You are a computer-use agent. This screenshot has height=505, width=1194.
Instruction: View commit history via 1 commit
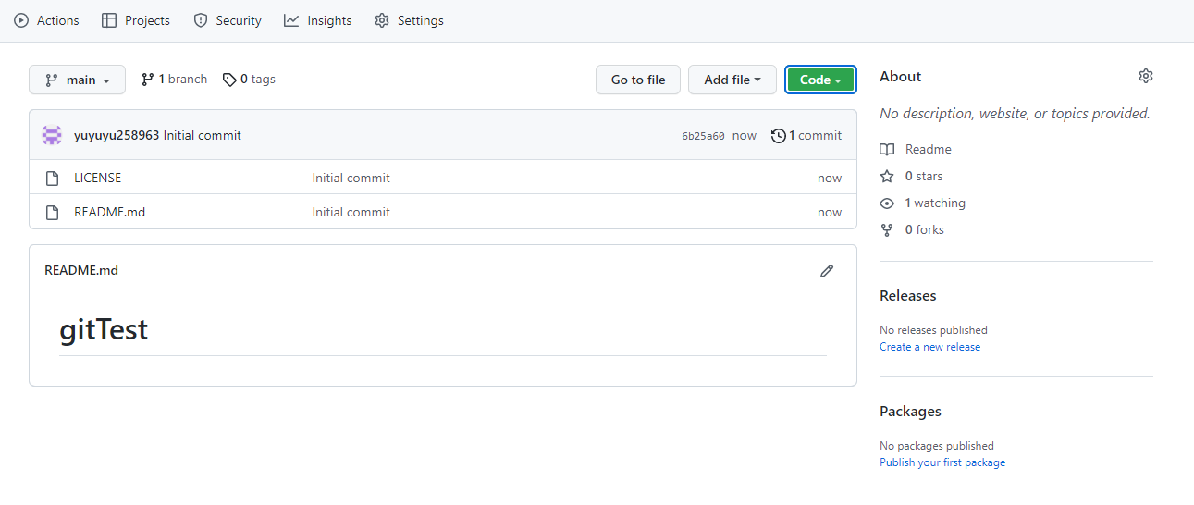point(806,135)
